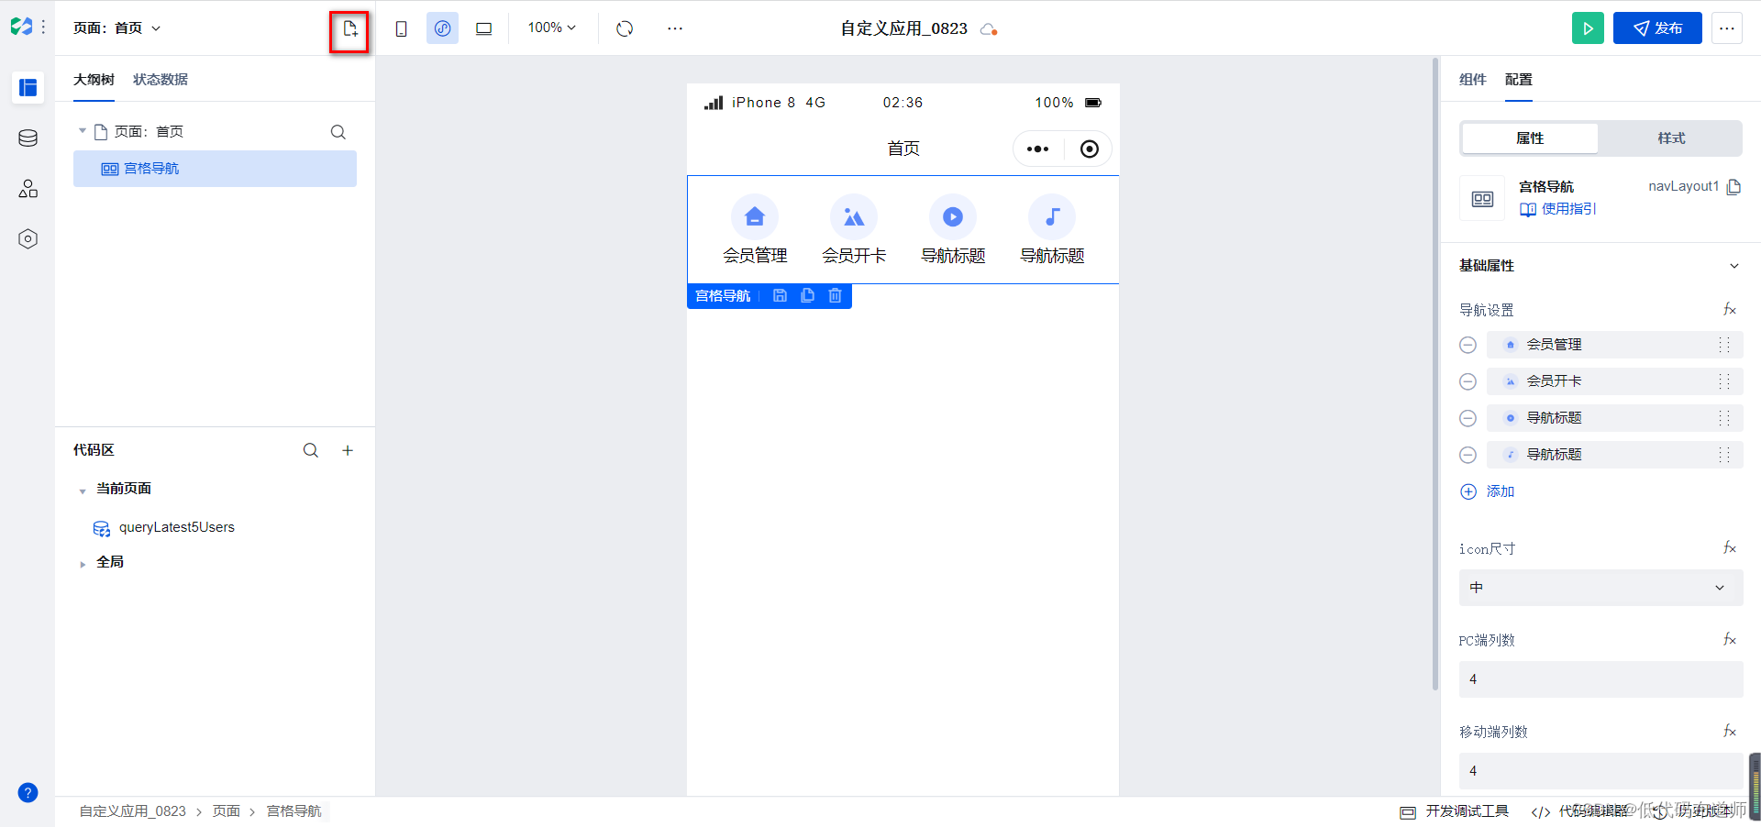Screen dimensions: 1761x827
Task: Open the top-right more menu
Action: [1727, 28]
